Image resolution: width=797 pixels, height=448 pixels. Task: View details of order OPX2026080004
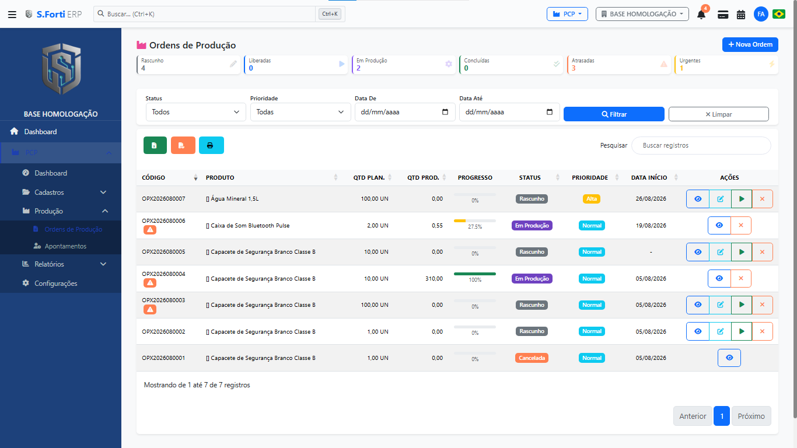(x=719, y=279)
